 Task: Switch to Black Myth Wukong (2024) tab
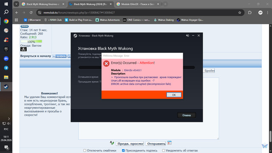click(x=90, y=4)
